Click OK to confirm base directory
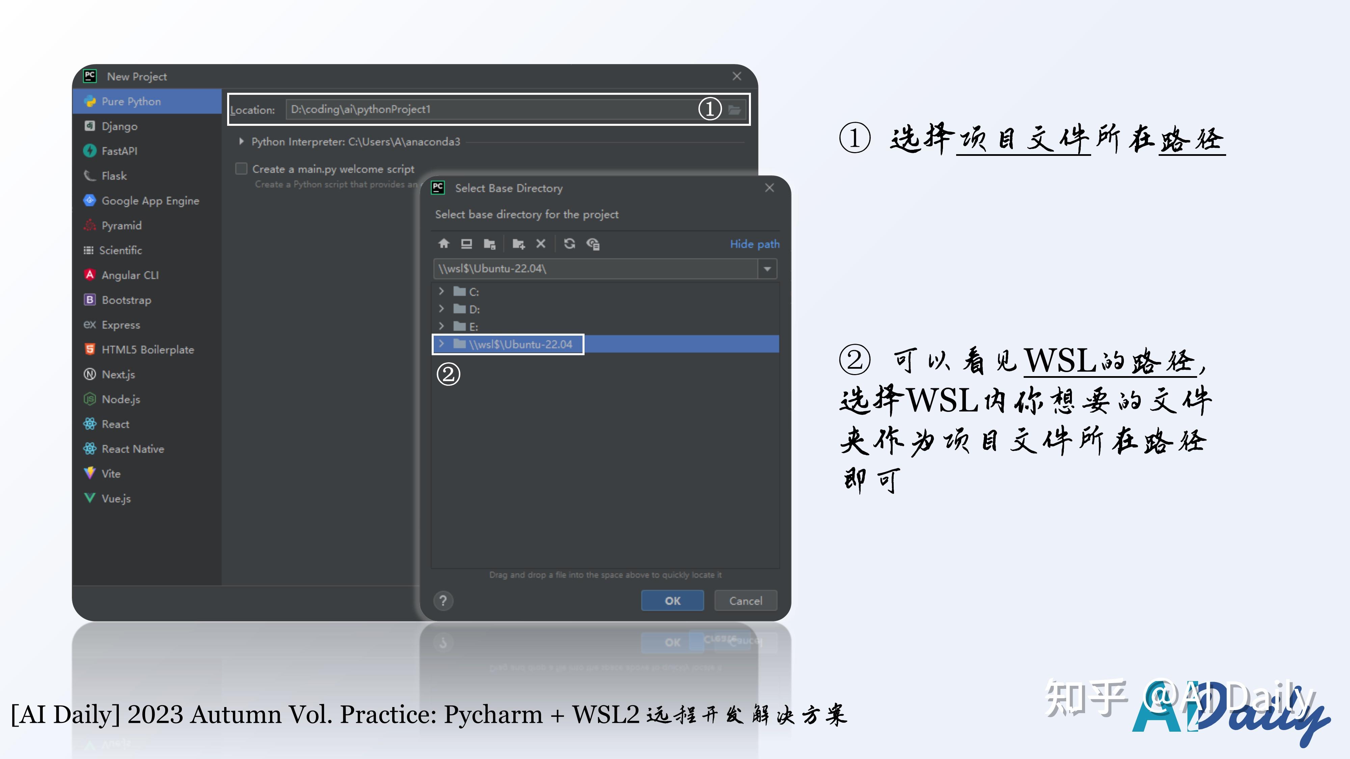This screenshot has height=759, width=1350. [672, 600]
